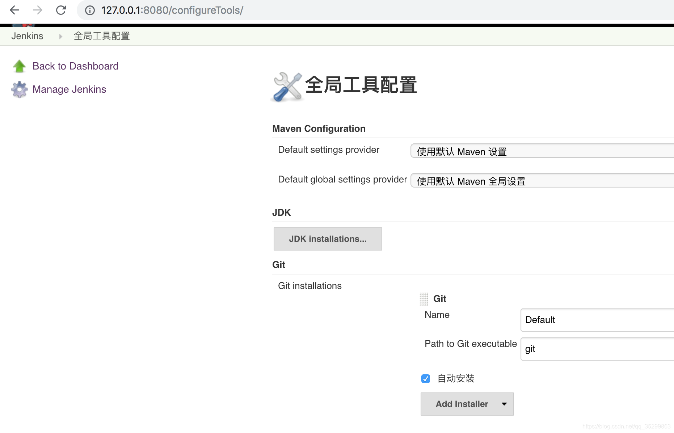Open the Jenkins breadcrumb link
The width and height of the screenshot is (674, 433).
[27, 36]
